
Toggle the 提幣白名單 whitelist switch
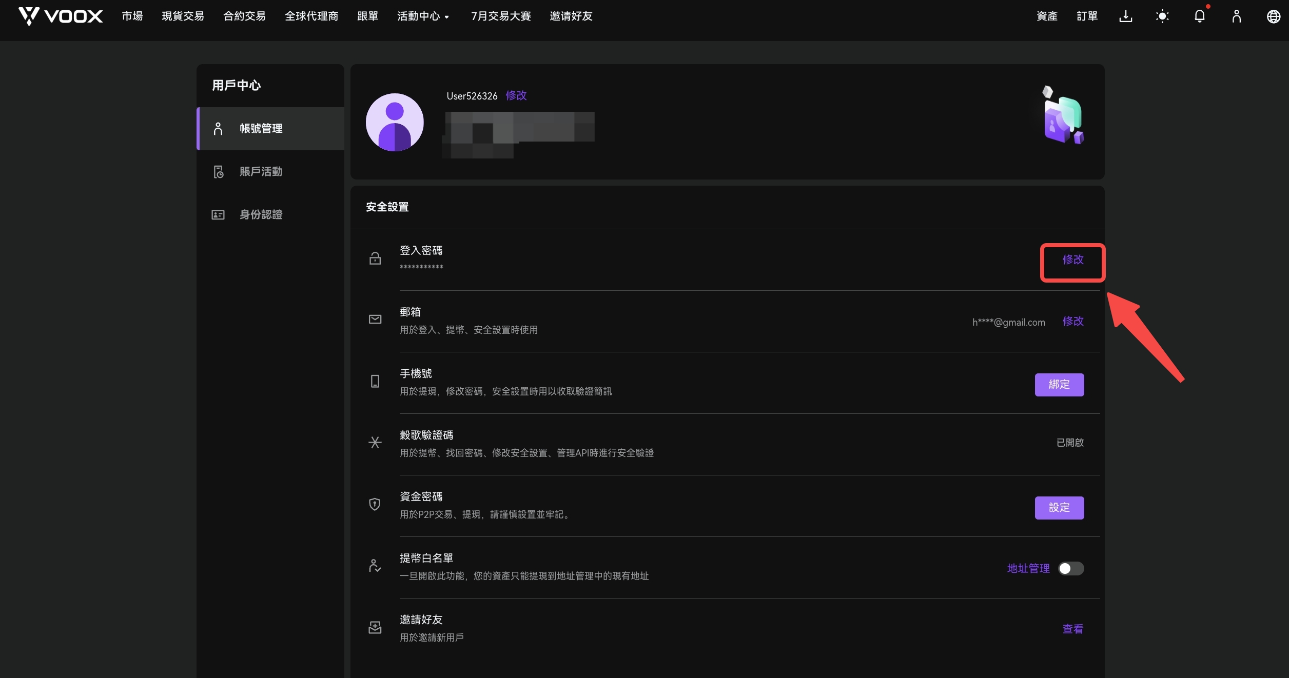tap(1071, 569)
